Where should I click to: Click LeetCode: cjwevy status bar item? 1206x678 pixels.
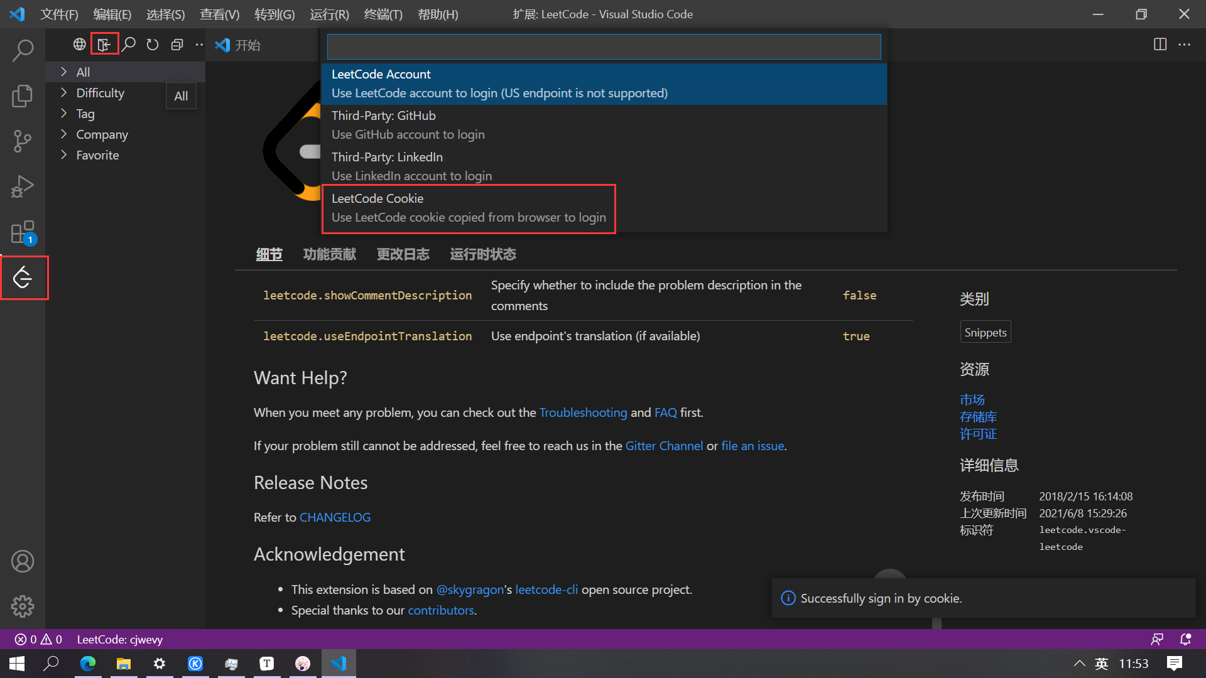click(x=119, y=639)
